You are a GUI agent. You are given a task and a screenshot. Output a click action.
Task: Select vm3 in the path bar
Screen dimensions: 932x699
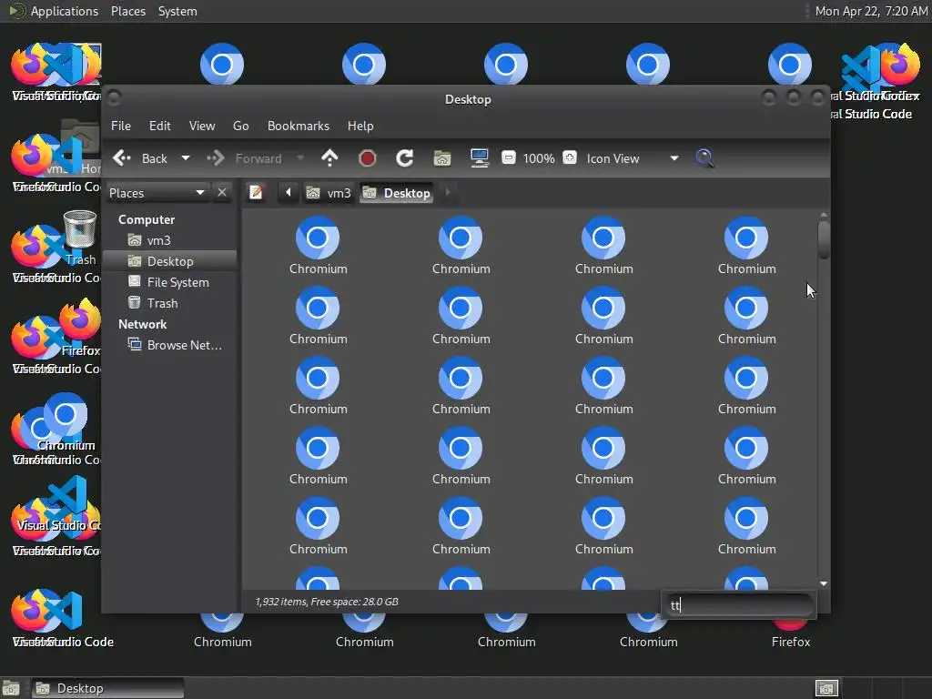point(328,193)
